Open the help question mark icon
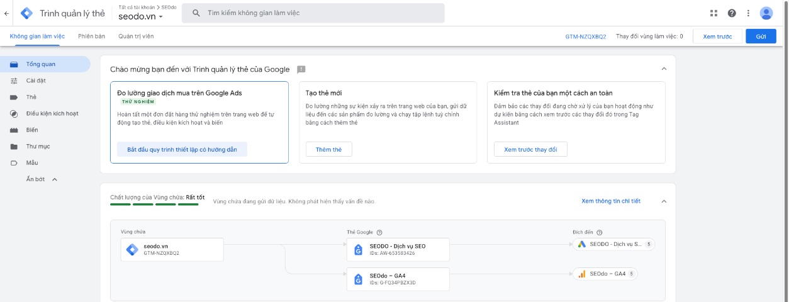Image resolution: width=789 pixels, height=302 pixels. (732, 13)
